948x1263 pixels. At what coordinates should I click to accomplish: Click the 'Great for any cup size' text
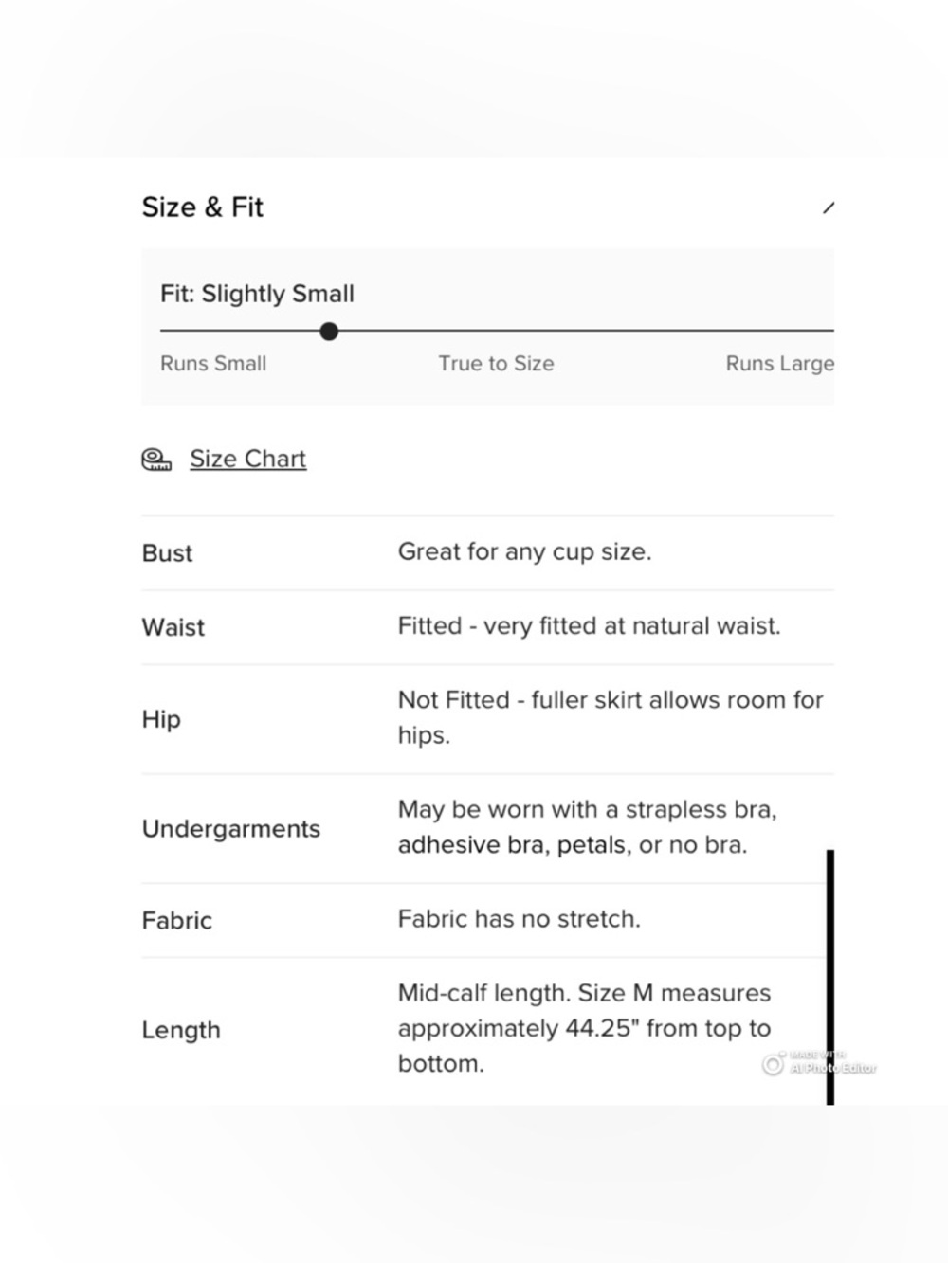(x=525, y=551)
